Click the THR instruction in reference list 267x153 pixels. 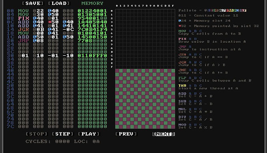point(183,86)
